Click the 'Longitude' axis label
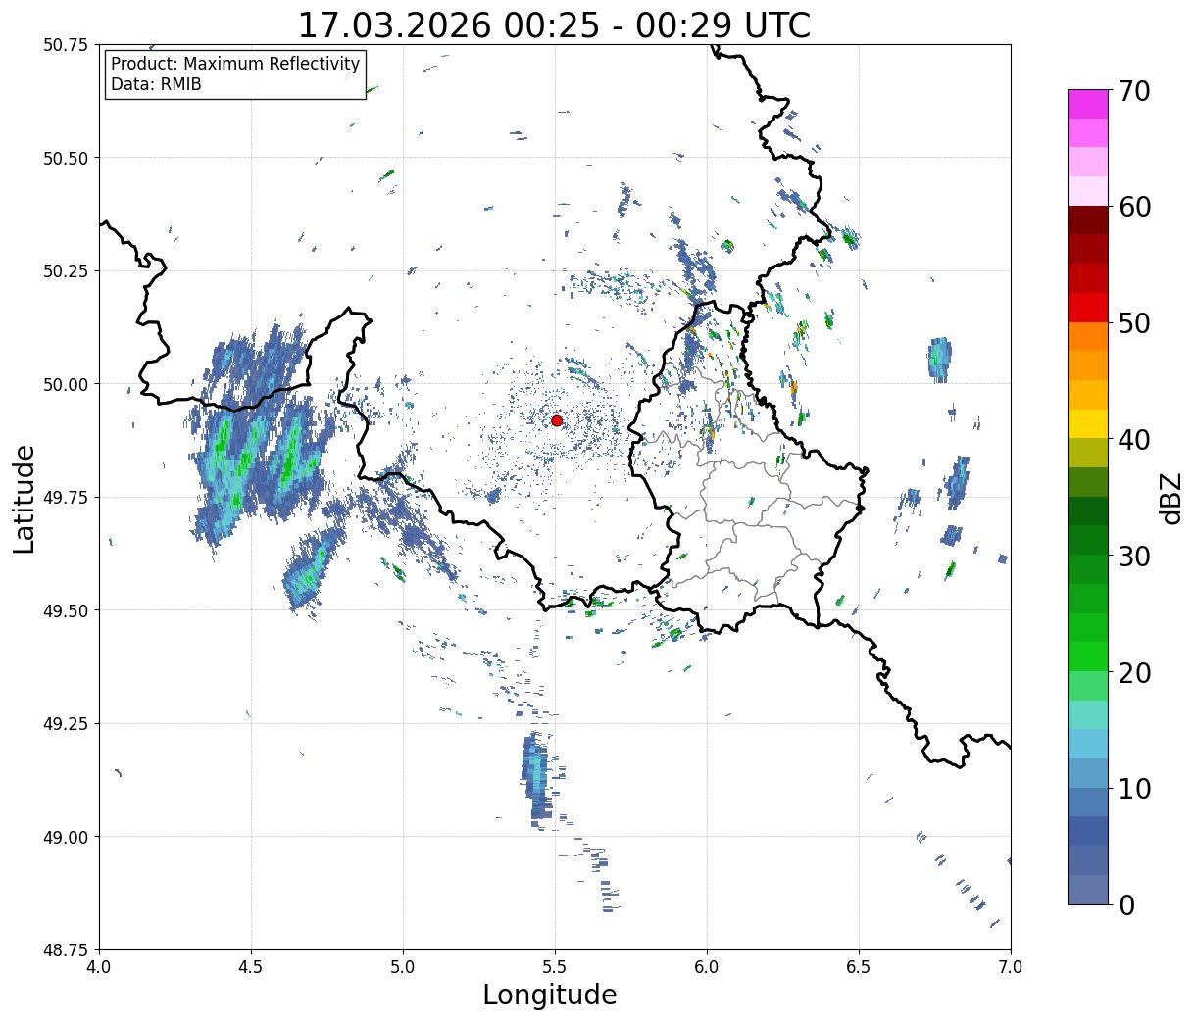1195x1019 pixels. click(550, 995)
